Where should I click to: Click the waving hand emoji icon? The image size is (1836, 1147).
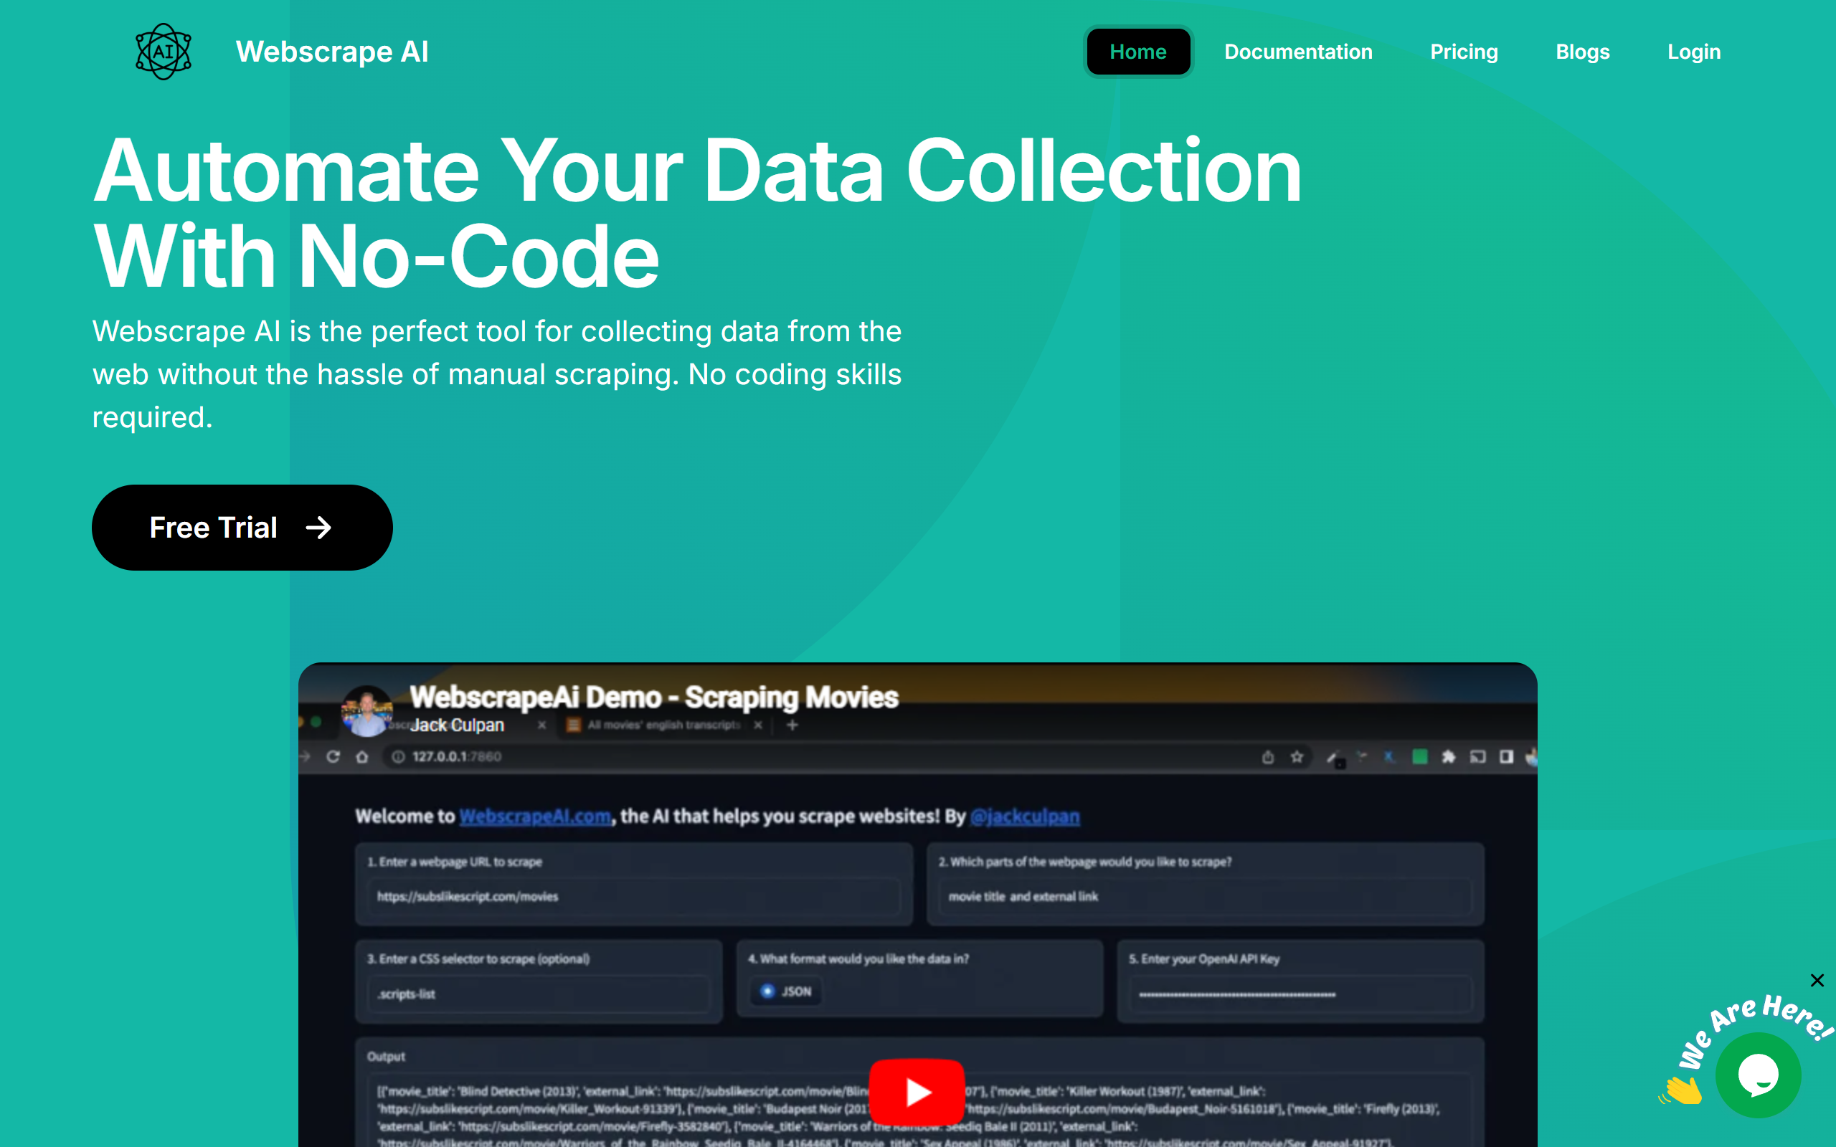coord(1680,1090)
